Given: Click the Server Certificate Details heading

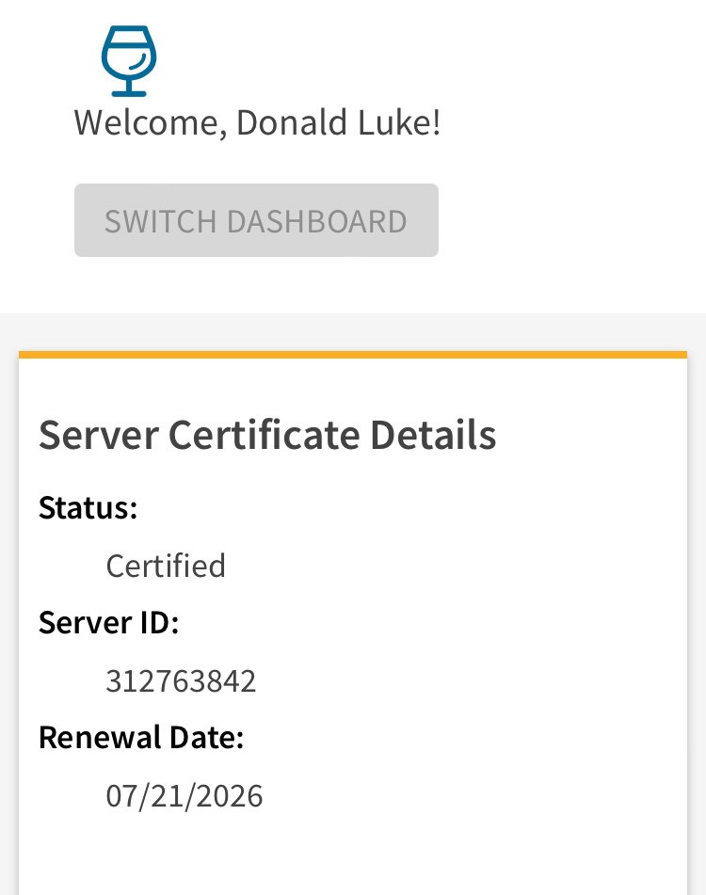Looking at the screenshot, I should (x=267, y=435).
